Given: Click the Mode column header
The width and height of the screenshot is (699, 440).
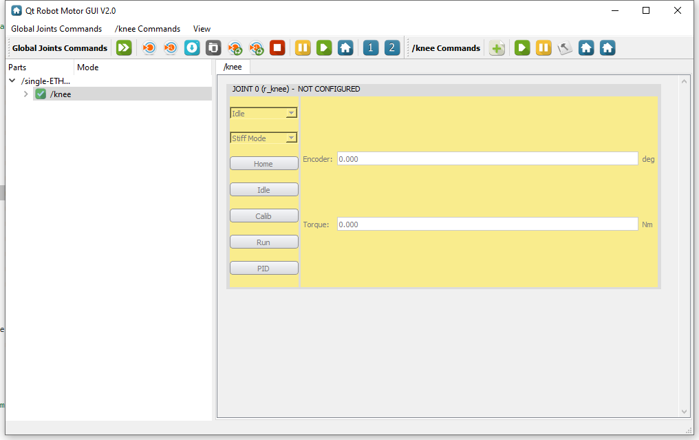Looking at the screenshot, I should 142,67.
